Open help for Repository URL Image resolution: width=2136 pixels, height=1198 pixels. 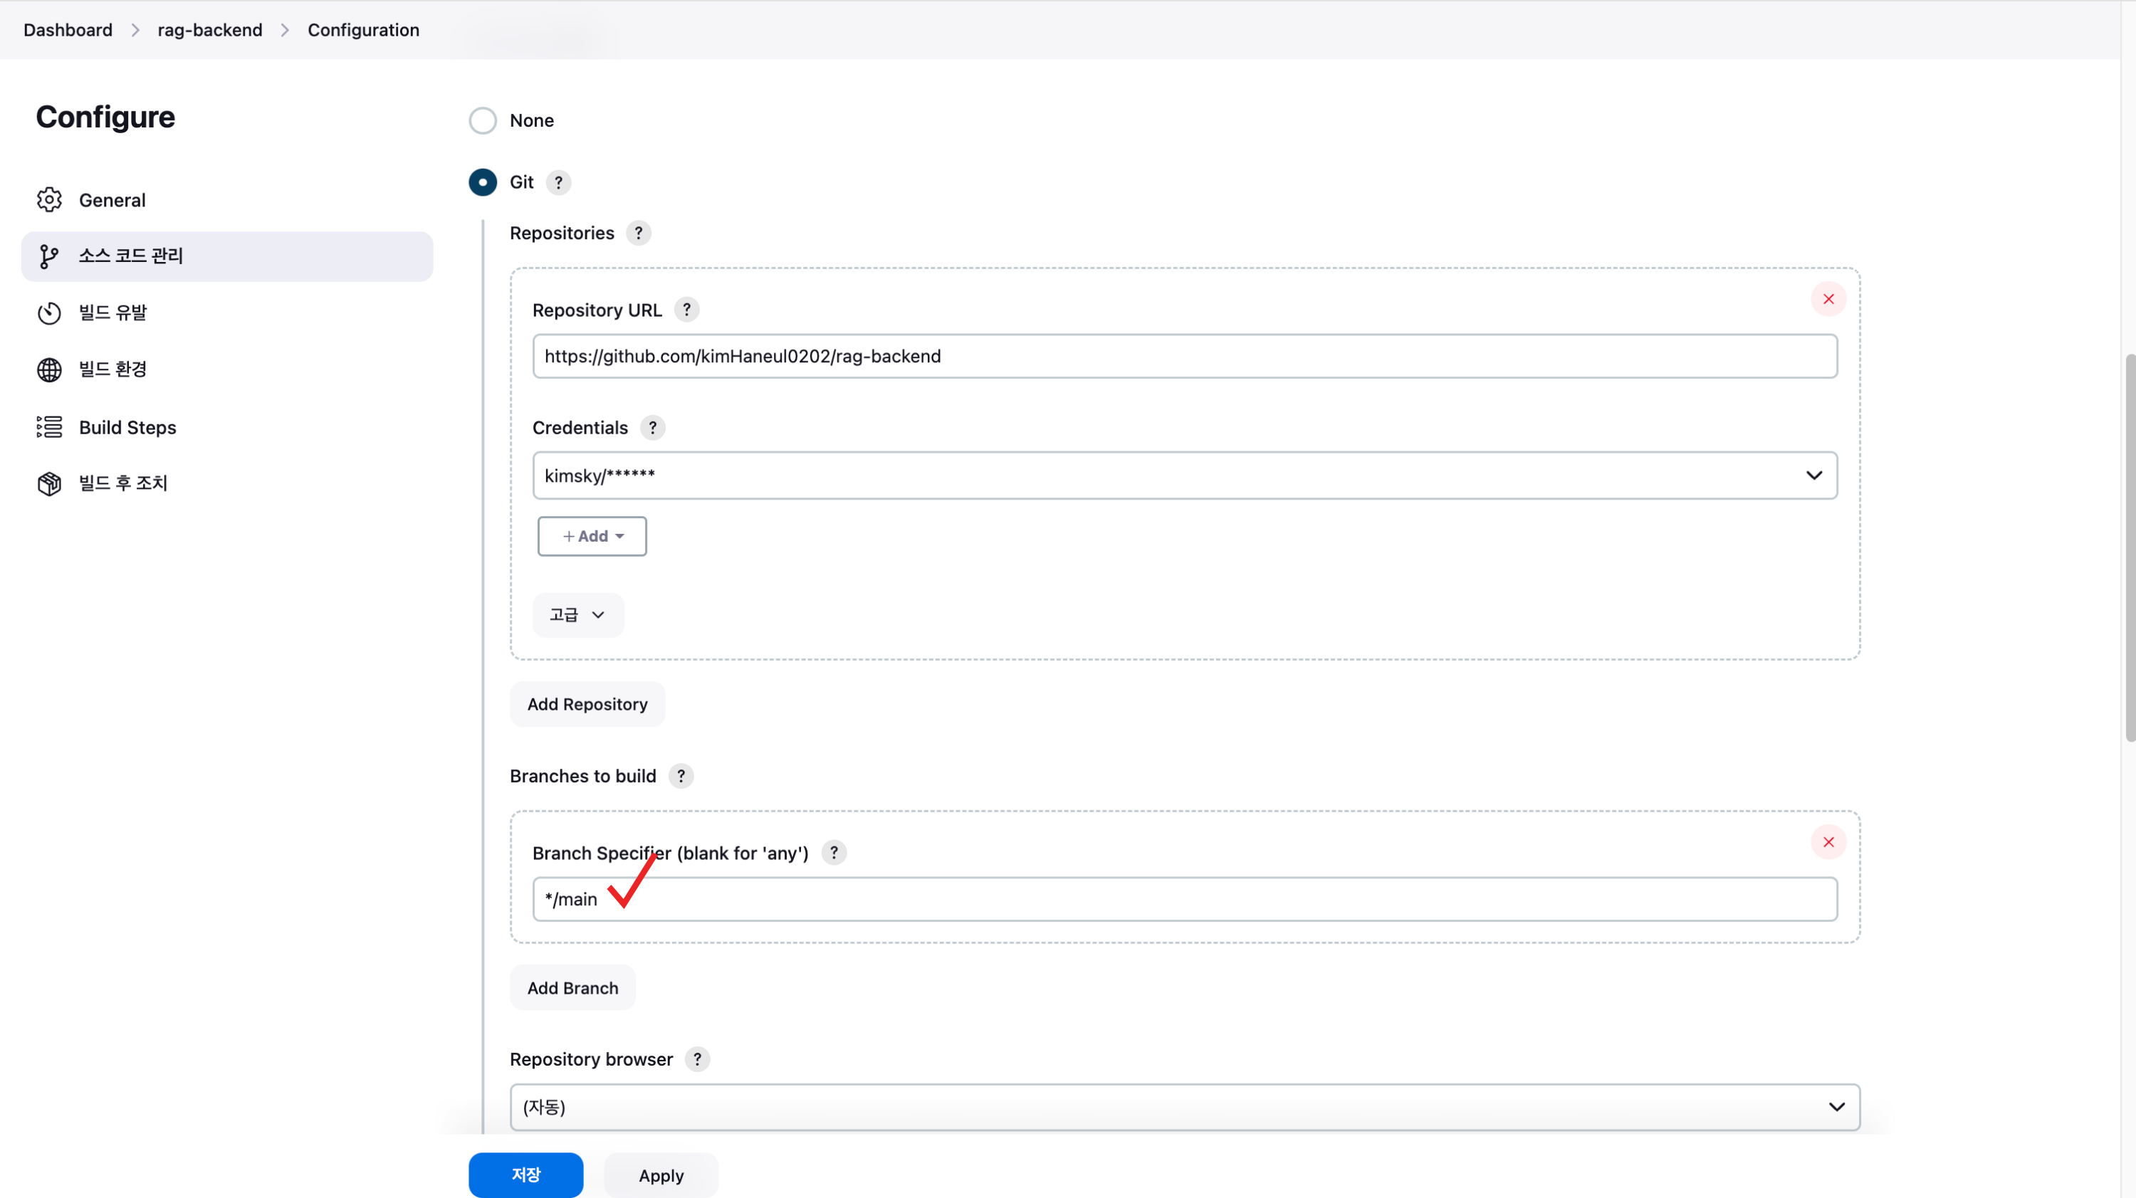pyautogui.click(x=686, y=309)
